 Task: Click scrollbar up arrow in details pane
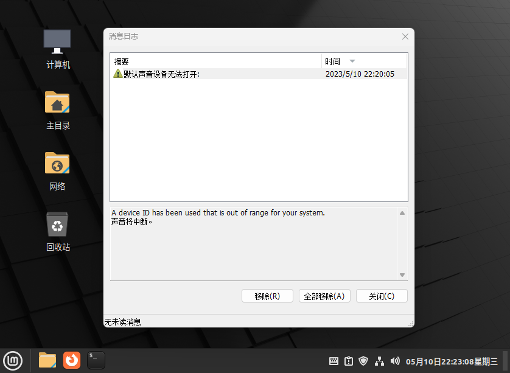(x=402, y=213)
